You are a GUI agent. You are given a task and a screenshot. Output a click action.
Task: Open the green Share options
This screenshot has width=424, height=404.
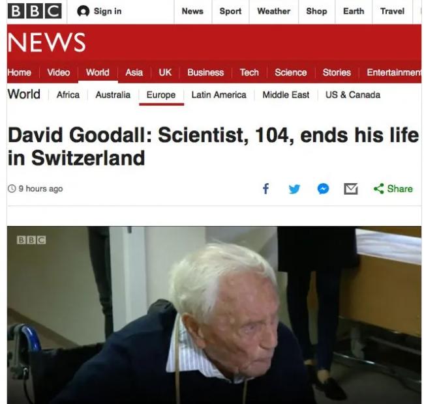[x=393, y=188]
